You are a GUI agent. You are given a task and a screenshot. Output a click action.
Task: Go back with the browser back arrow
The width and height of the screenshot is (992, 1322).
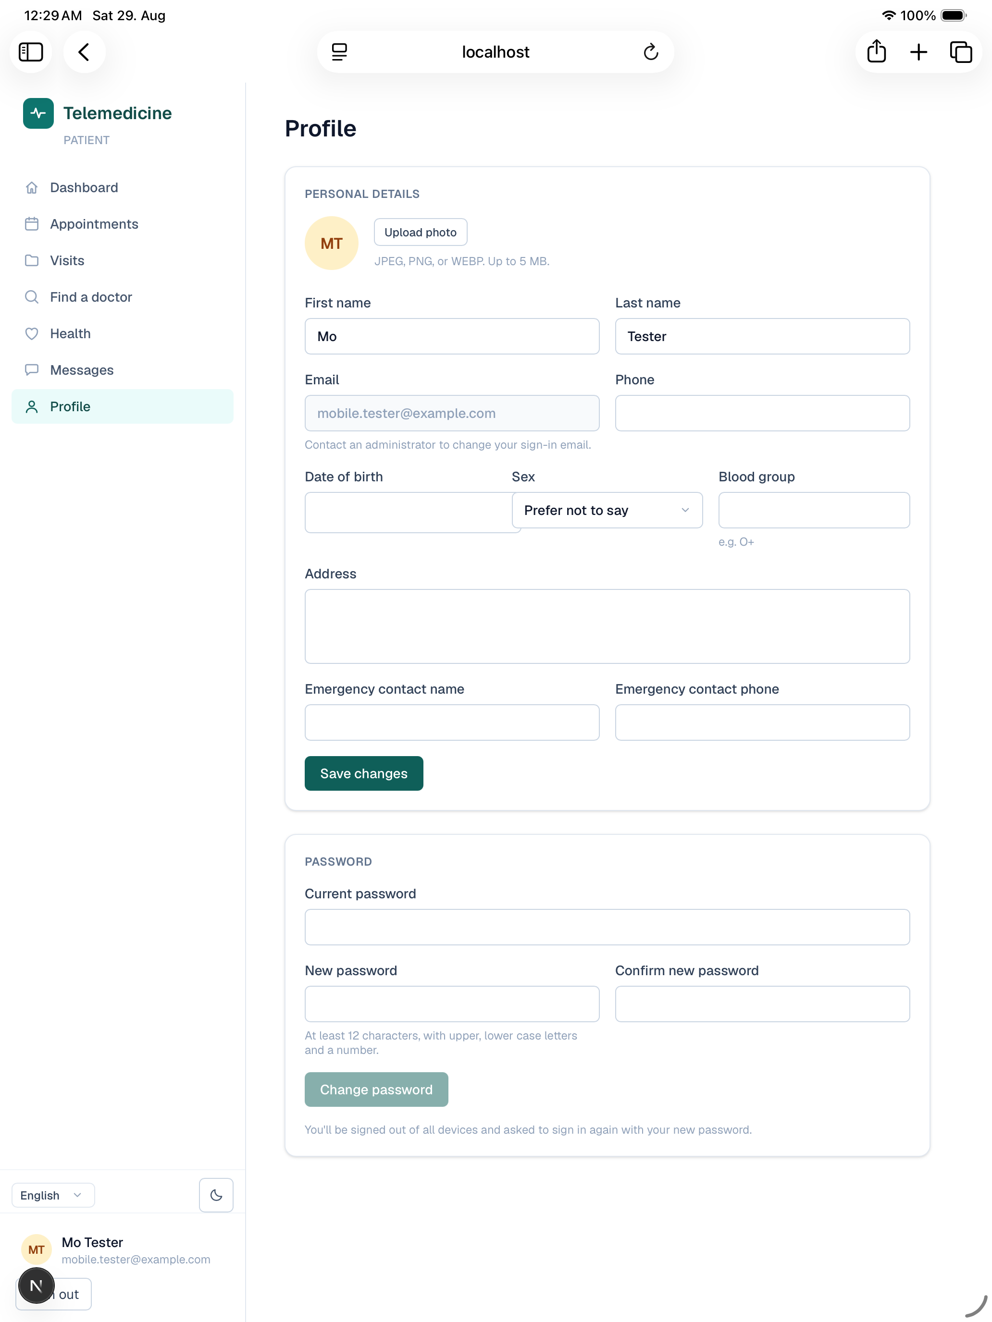pyautogui.click(x=84, y=52)
